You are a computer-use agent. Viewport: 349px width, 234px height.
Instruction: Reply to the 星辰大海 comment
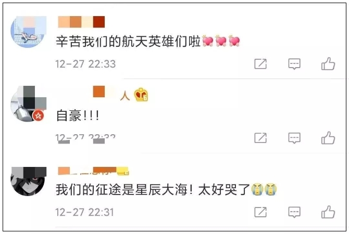pos(294,212)
